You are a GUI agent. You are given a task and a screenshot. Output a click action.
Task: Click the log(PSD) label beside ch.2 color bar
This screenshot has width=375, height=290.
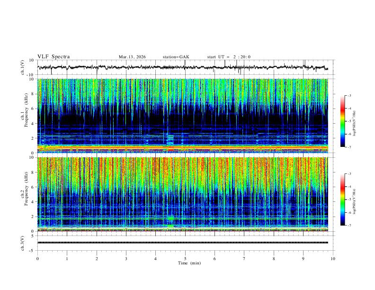[355, 201]
